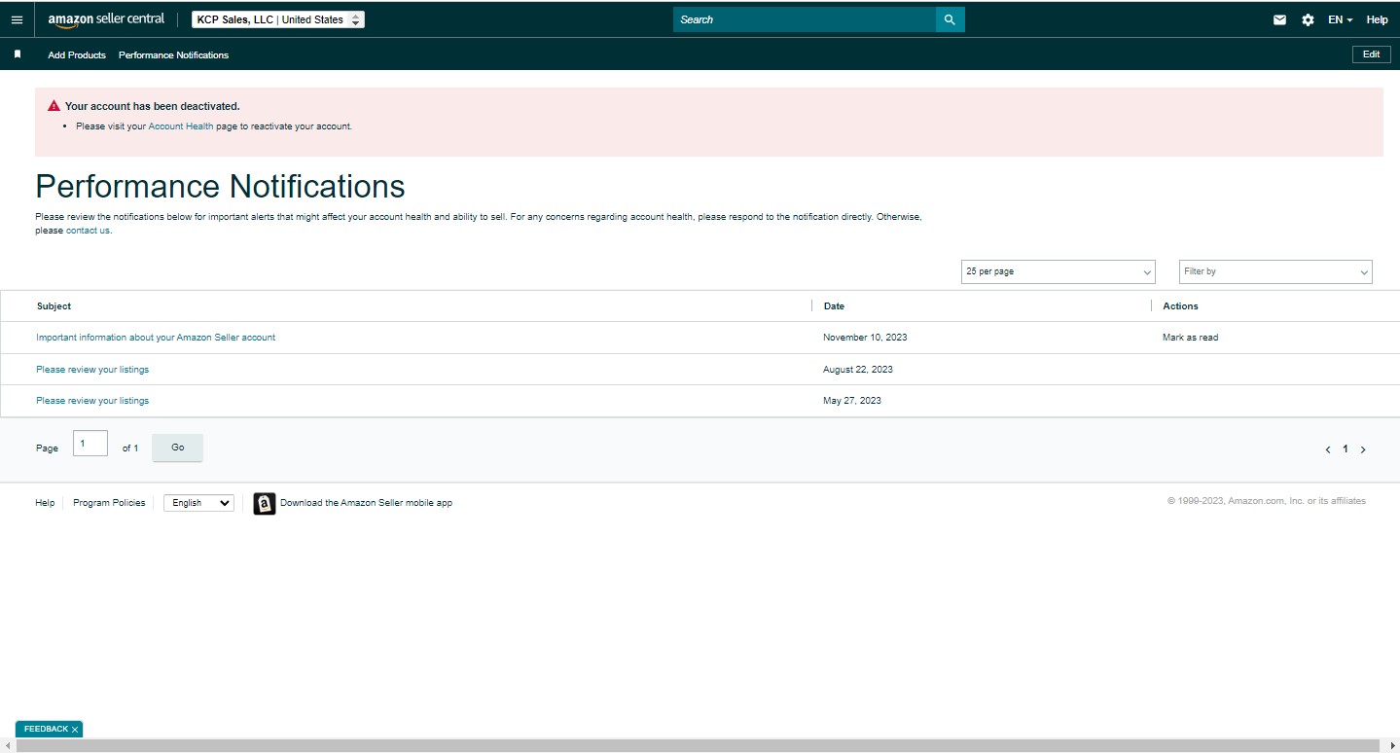Open the hamburger main menu

click(x=17, y=19)
